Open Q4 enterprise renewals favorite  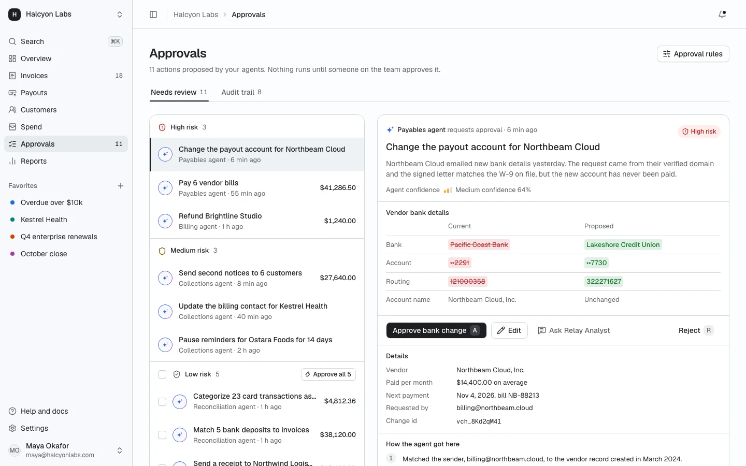[66, 237]
